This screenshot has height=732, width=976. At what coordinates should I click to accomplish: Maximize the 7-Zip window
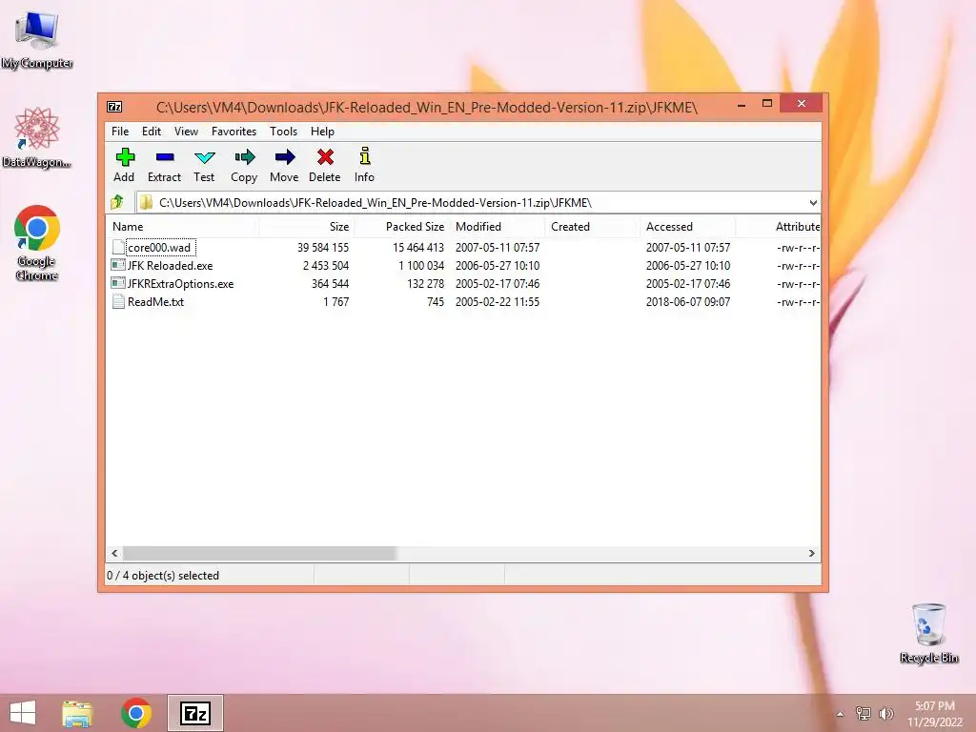point(767,103)
